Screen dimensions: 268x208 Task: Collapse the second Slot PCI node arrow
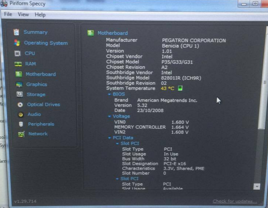(x=117, y=179)
